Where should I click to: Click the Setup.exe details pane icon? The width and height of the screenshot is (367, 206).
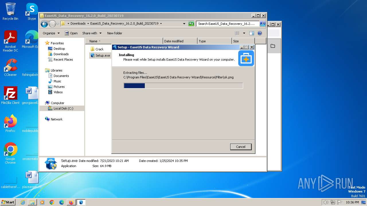click(x=51, y=164)
